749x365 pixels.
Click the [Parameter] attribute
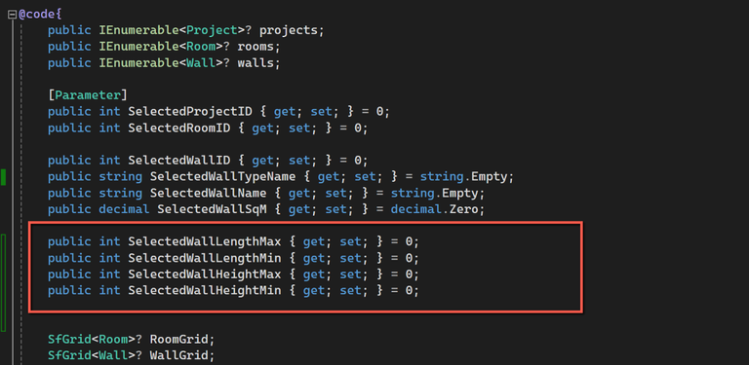click(88, 95)
